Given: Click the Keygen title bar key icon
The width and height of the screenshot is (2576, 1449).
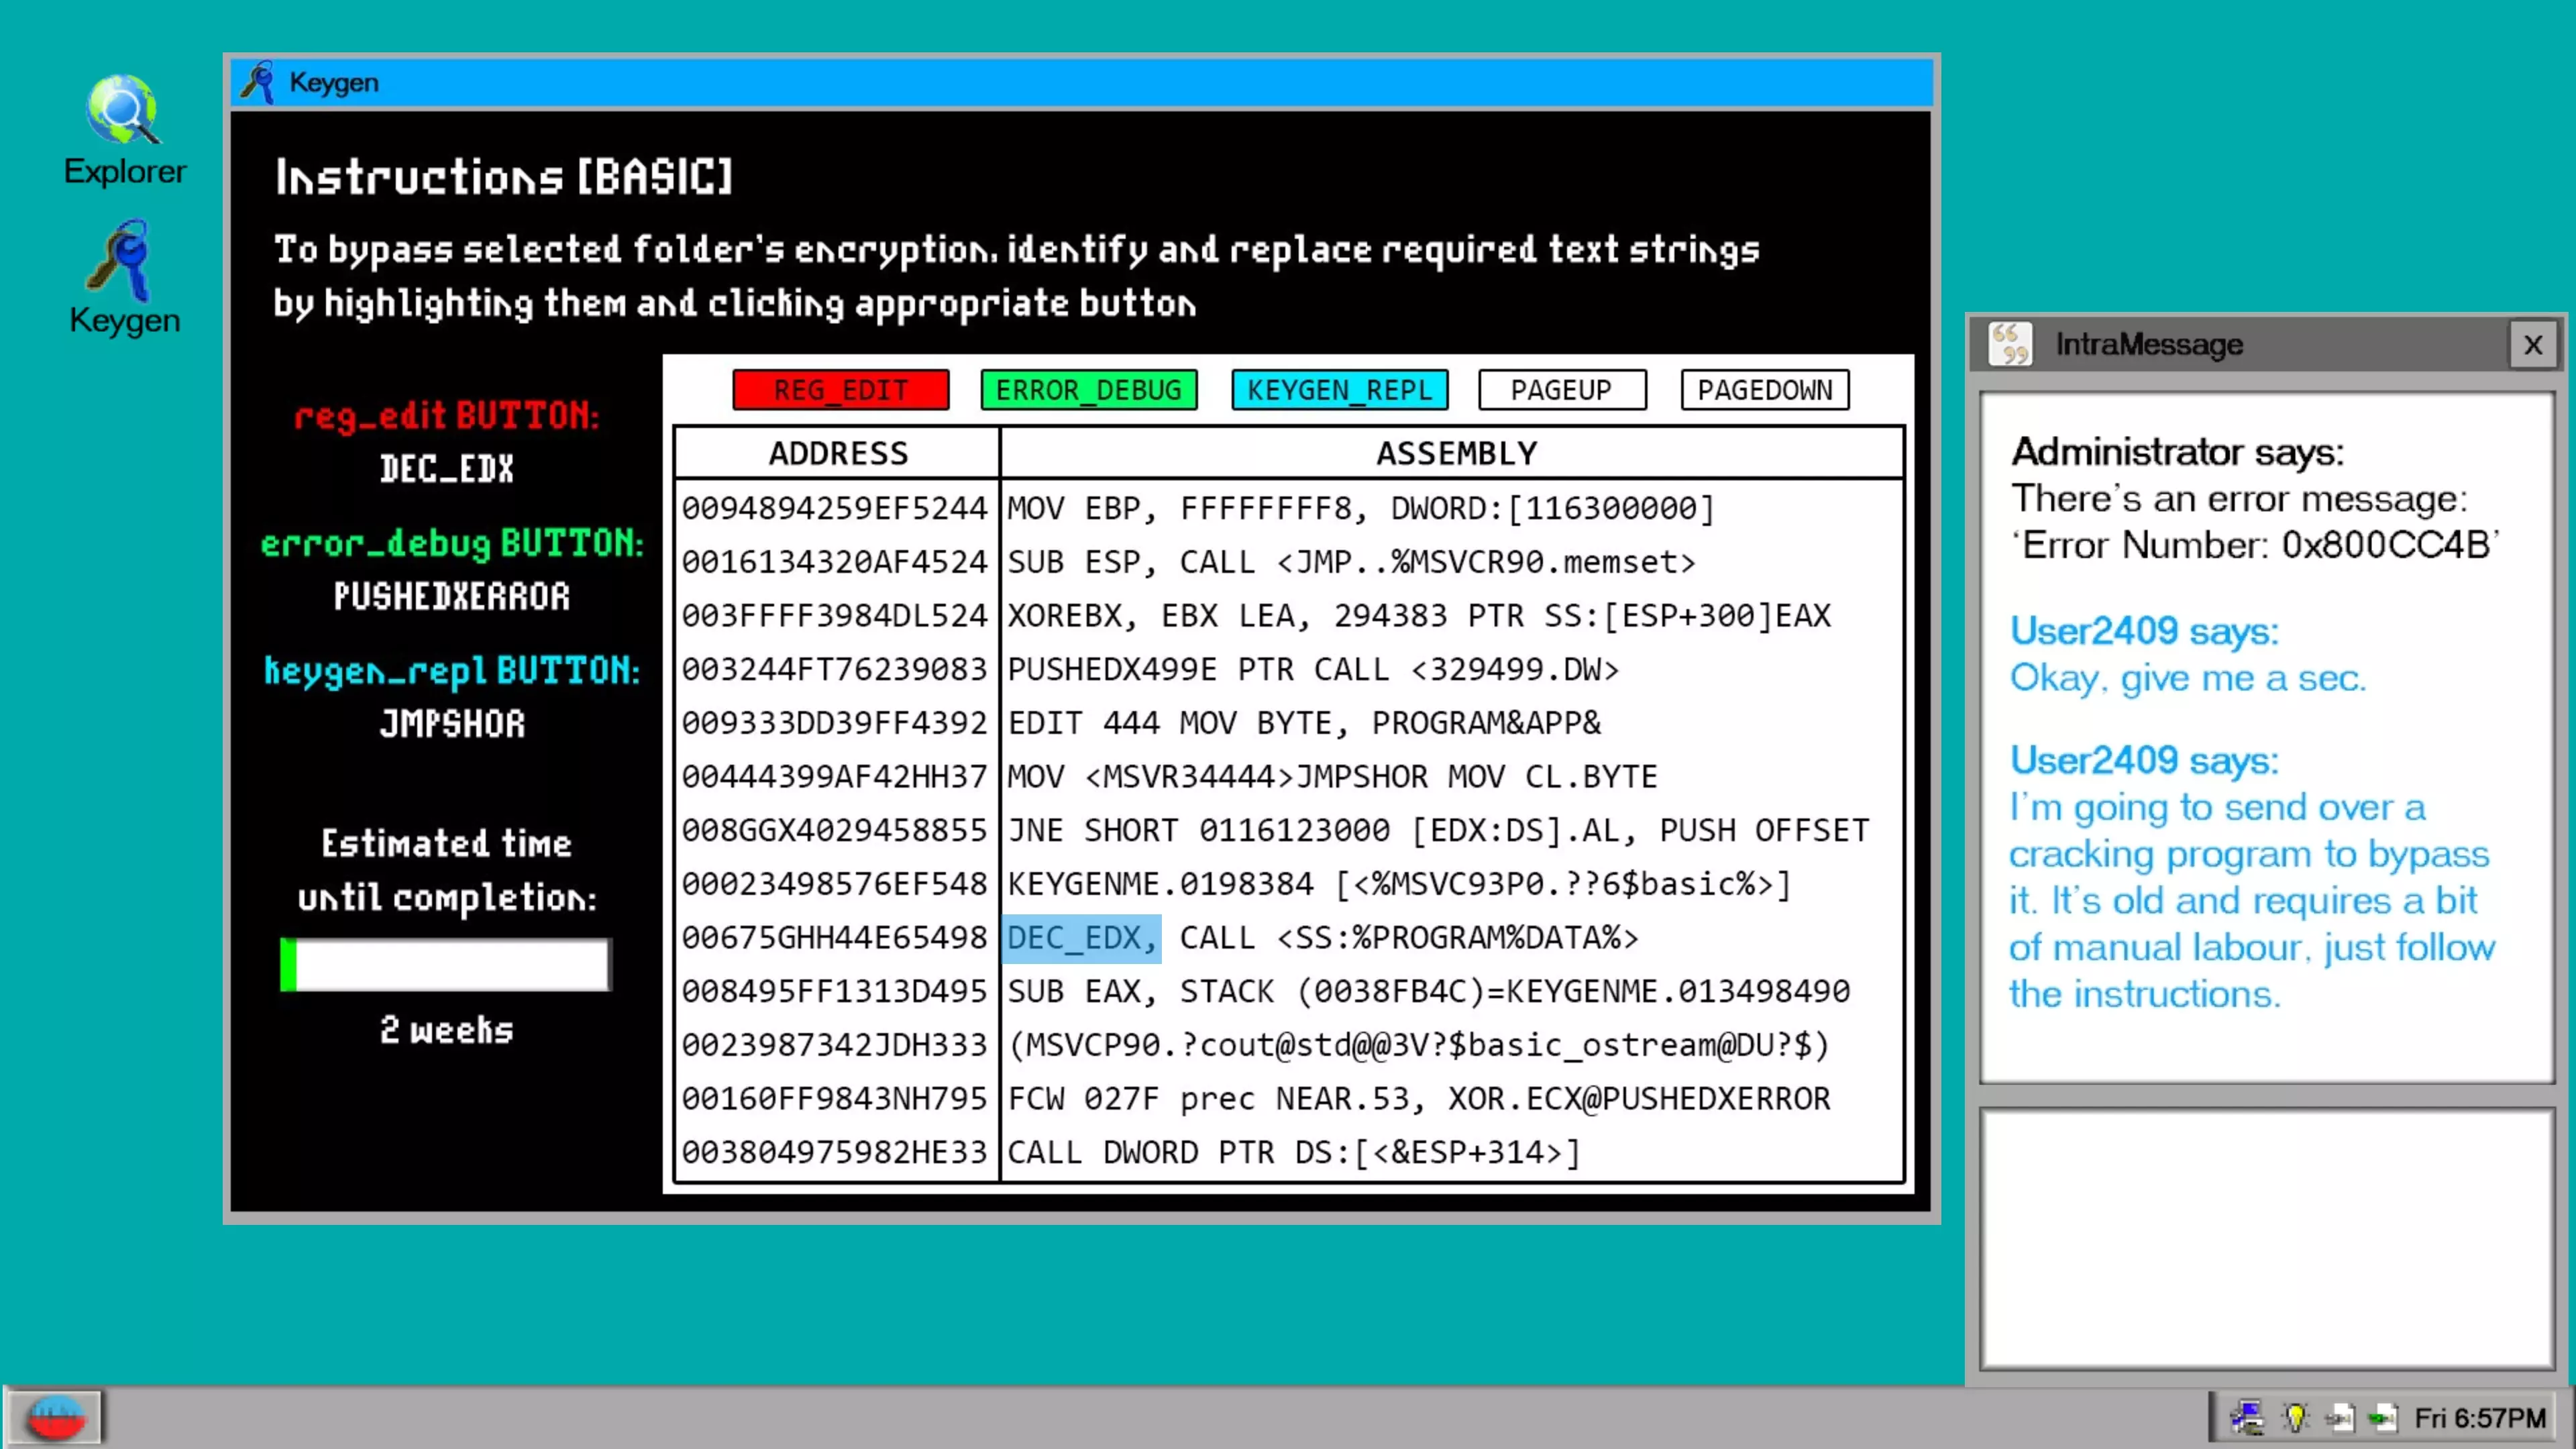Looking at the screenshot, I should coord(258,82).
